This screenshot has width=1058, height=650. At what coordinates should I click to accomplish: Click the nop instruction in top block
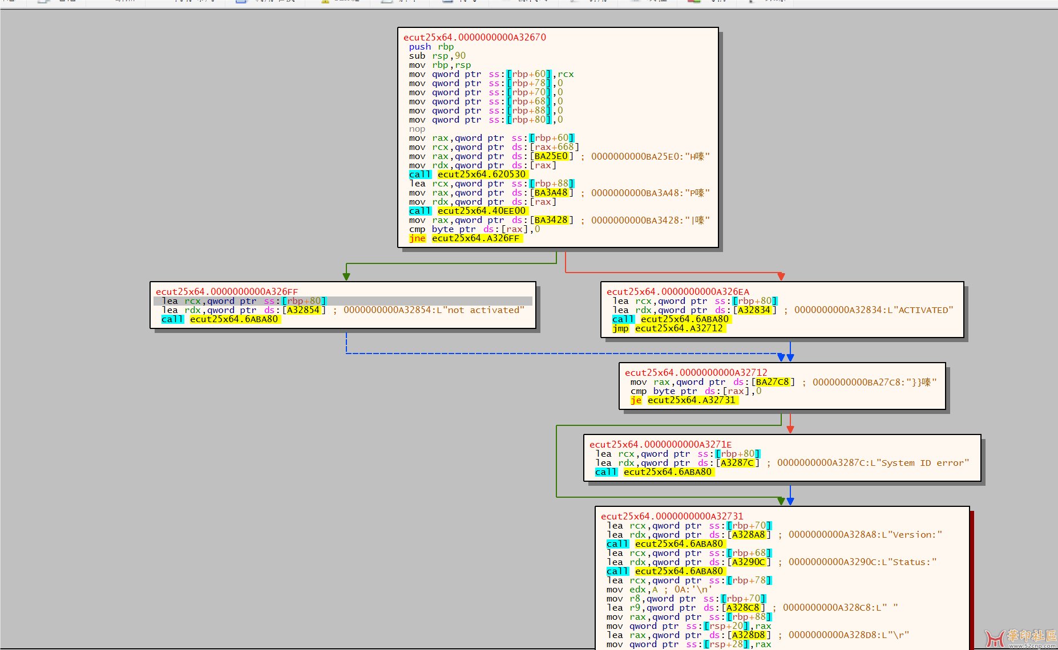417,129
